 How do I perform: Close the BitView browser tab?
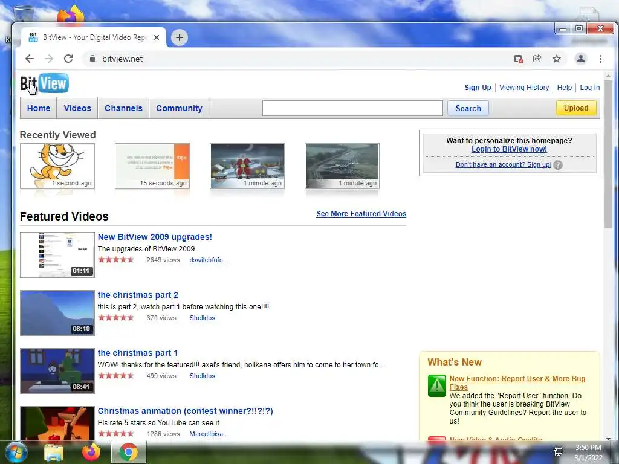[157, 37]
